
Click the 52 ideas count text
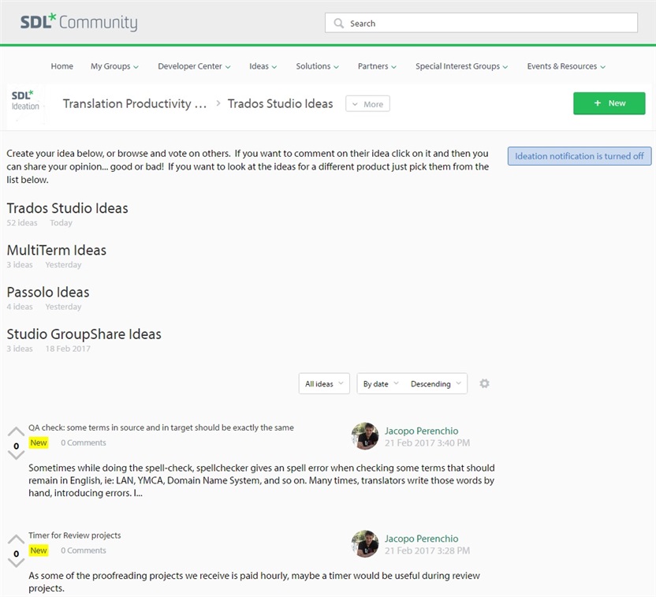22,222
